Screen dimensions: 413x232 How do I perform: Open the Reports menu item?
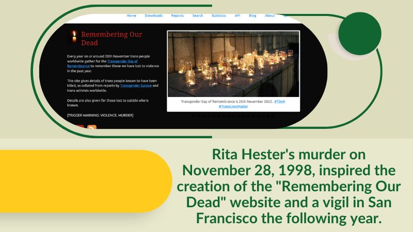178,15
